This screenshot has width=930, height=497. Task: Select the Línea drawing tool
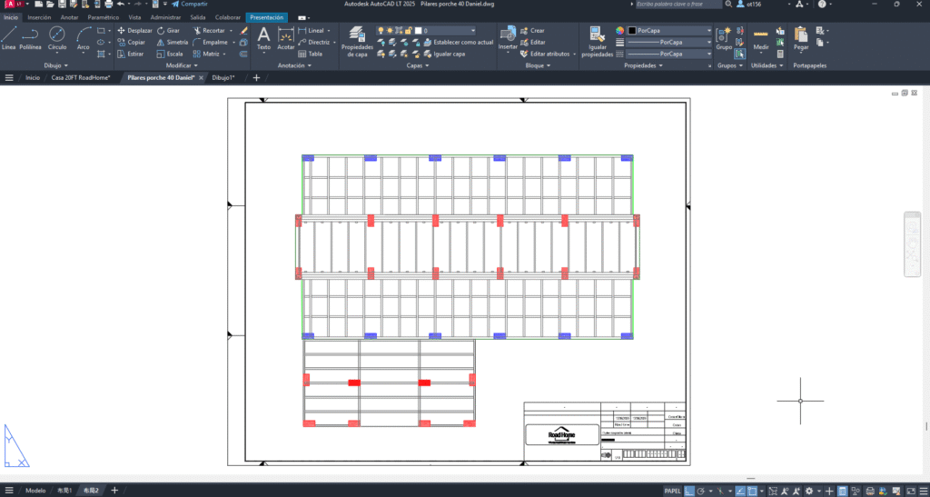pyautogui.click(x=9, y=37)
